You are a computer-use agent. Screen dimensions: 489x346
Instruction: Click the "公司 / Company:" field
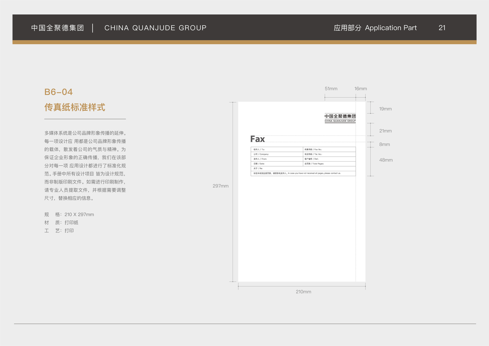point(277,154)
